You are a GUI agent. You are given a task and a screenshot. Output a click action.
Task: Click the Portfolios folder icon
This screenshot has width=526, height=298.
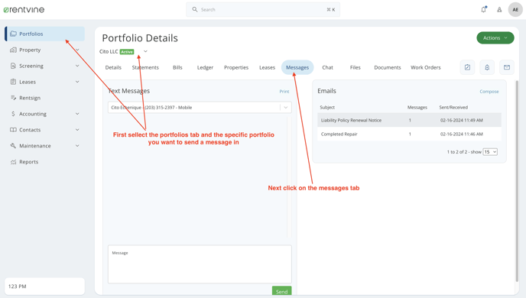pyautogui.click(x=13, y=34)
